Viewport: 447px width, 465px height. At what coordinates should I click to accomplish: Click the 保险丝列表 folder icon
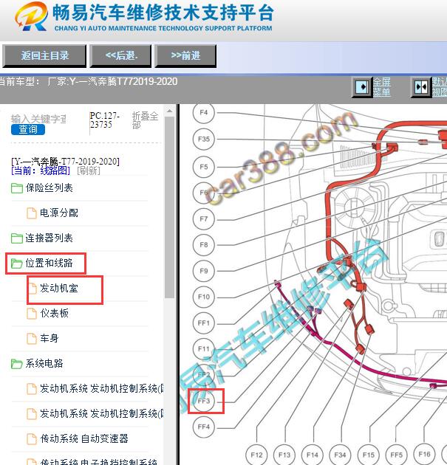point(16,188)
